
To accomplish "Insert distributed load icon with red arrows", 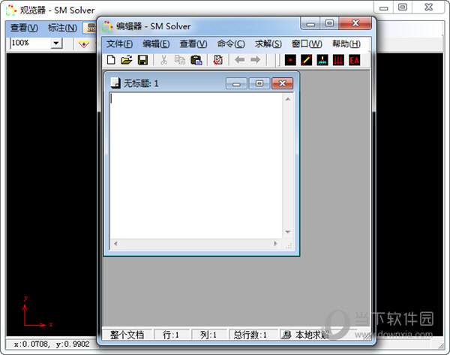I will point(338,60).
